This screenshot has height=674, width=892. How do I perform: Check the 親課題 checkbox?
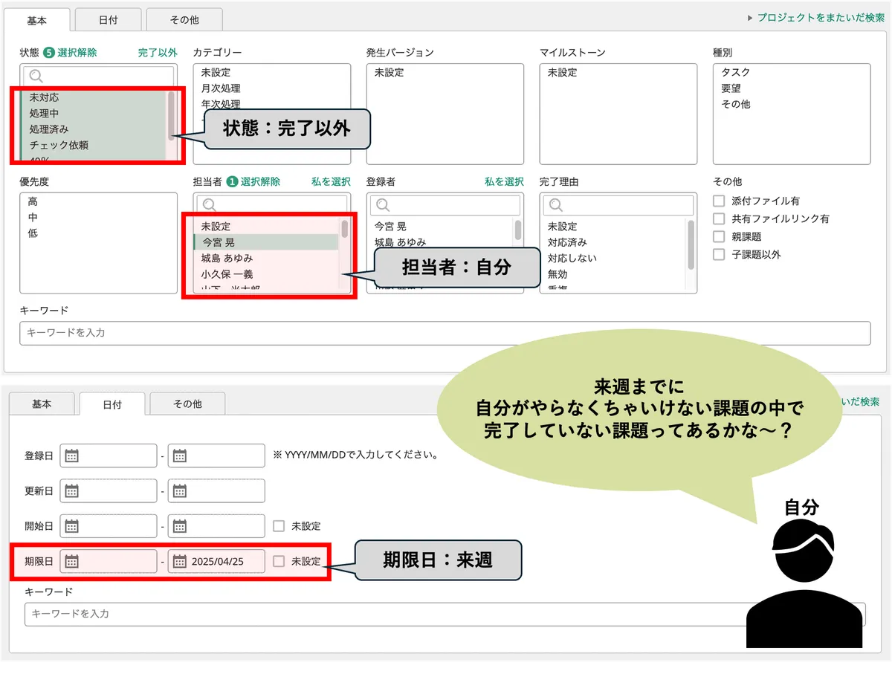pyautogui.click(x=719, y=236)
